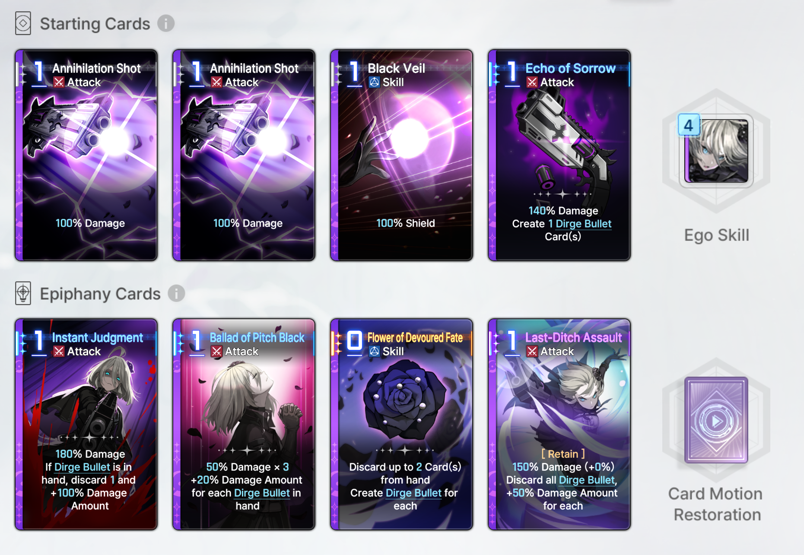The image size is (804, 555).
Task: Select the first Annihilation Shot card
Action: 86,155
